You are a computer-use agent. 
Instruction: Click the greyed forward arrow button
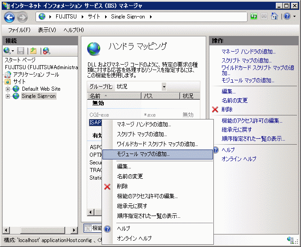click(22, 18)
